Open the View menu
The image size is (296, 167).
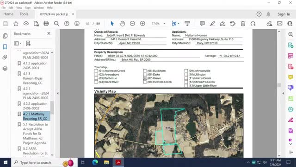tap(19, 8)
